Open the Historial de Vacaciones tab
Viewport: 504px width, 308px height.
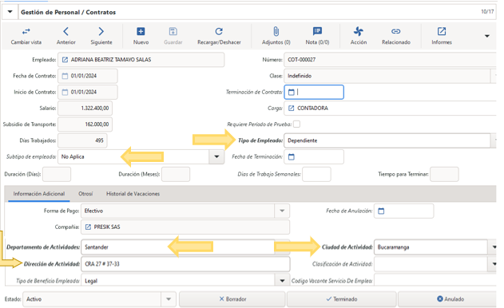(x=133, y=194)
